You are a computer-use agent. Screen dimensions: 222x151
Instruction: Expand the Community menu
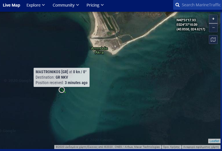[63, 5]
